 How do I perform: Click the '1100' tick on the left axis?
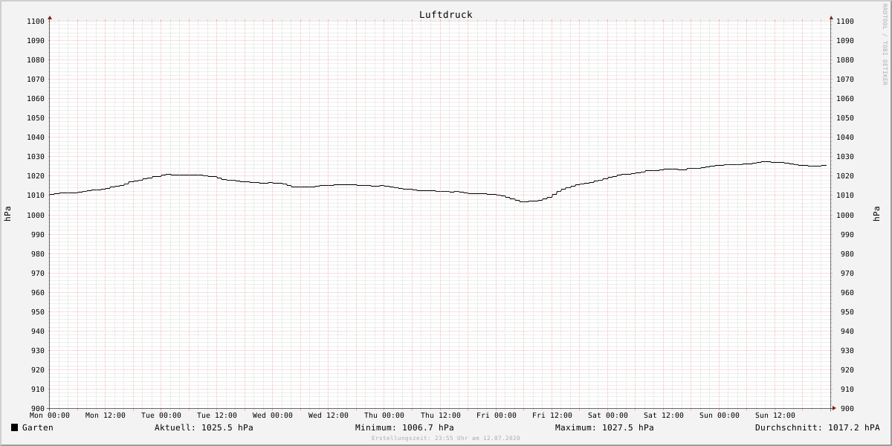(x=36, y=22)
